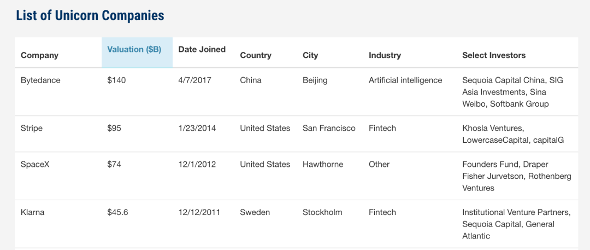Click the Country column header
The height and width of the screenshot is (250, 590).
click(x=256, y=55)
